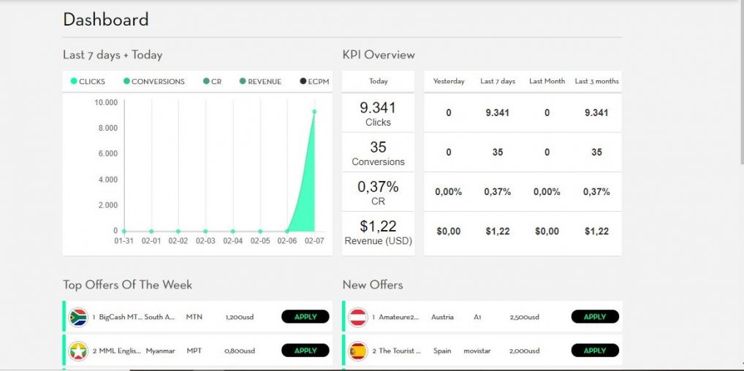Image resolution: width=744 pixels, height=371 pixels.
Task: Show the REVENUE series via legend
Action: coord(260,82)
